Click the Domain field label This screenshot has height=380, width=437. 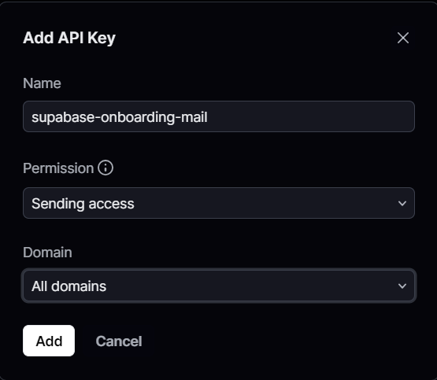tap(48, 253)
